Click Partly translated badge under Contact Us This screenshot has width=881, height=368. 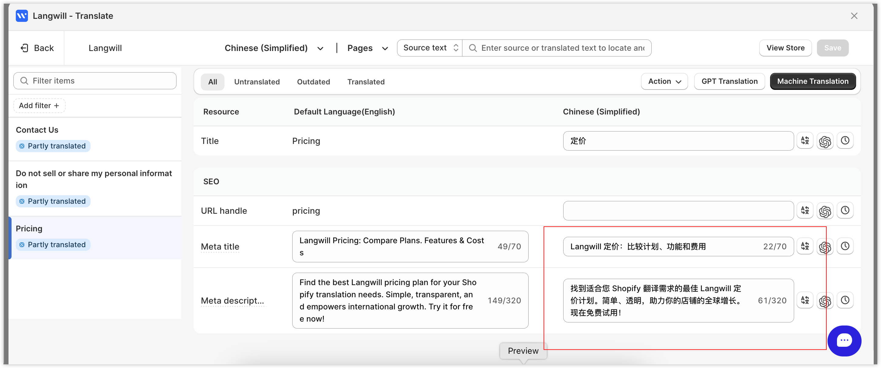pyautogui.click(x=53, y=146)
